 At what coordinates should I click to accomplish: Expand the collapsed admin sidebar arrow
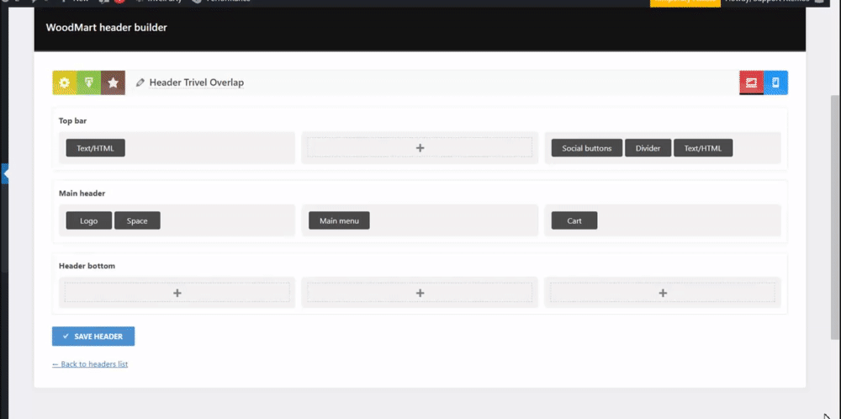pyautogui.click(x=5, y=174)
